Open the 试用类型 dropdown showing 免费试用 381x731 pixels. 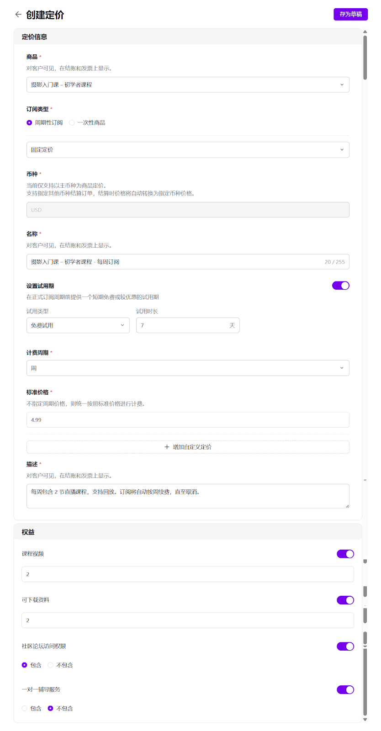pyautogui.click(x=78, y=325)
